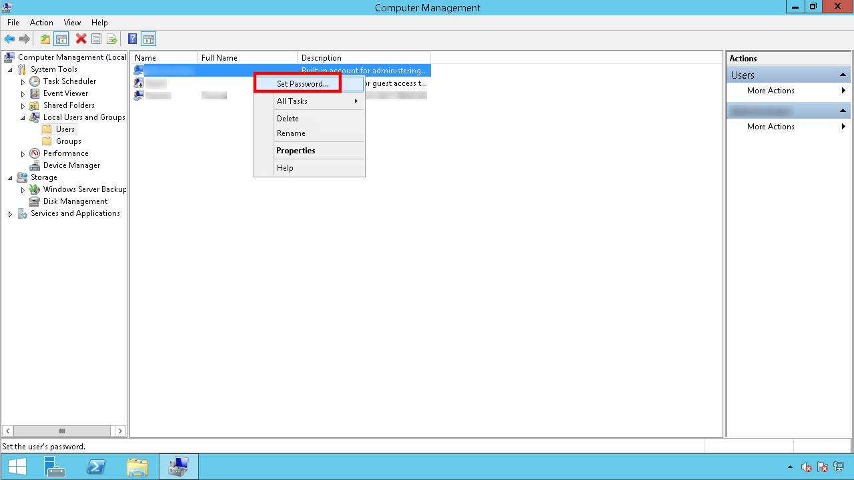
Task: Choose Set Password from context menu
Action: pos(310,84)
